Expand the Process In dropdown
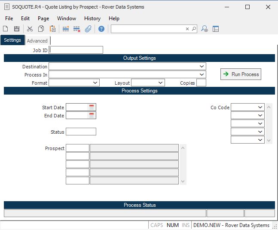The height and width of the screenshot is (230, 278). 202,75
